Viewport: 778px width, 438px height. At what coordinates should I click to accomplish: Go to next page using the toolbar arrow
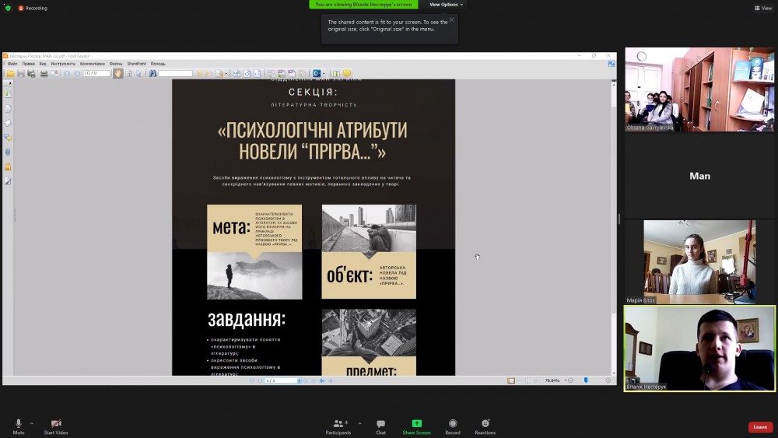pos(77,73)
